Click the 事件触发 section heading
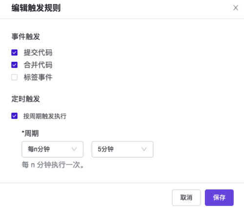This screenshot has height=210, width=244. click(x=25, y=37)
